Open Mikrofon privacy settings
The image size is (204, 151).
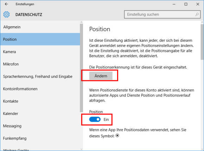tap(40, 64)
